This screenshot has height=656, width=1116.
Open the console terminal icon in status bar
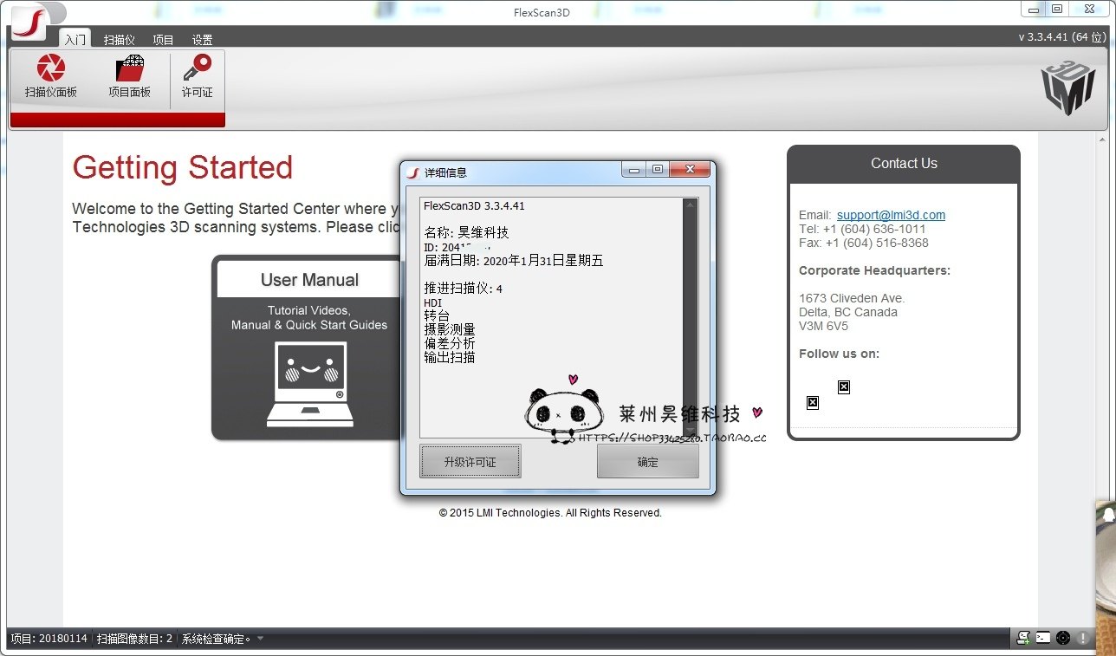click(1043, 638)
